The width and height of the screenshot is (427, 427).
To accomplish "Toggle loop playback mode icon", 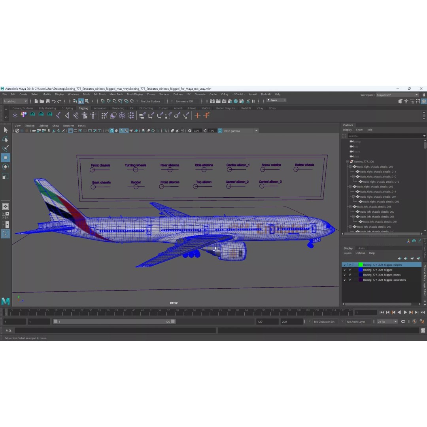I will pyautogui.click(x=403, y=321).
